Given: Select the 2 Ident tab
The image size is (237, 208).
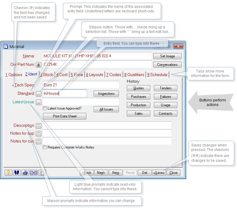Looking at the screenshot, I should [31, 74].
